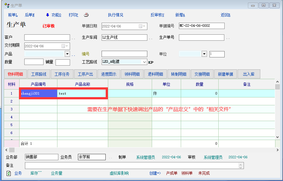Expand the 产品 dropdown list
283x181 pixels.
point(67,54)
